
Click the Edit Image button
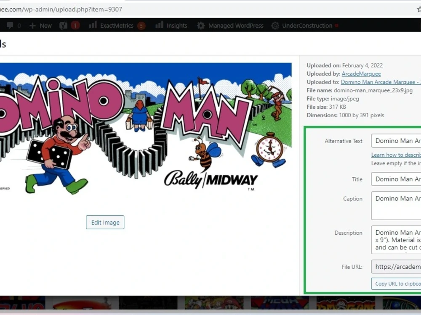105,222
